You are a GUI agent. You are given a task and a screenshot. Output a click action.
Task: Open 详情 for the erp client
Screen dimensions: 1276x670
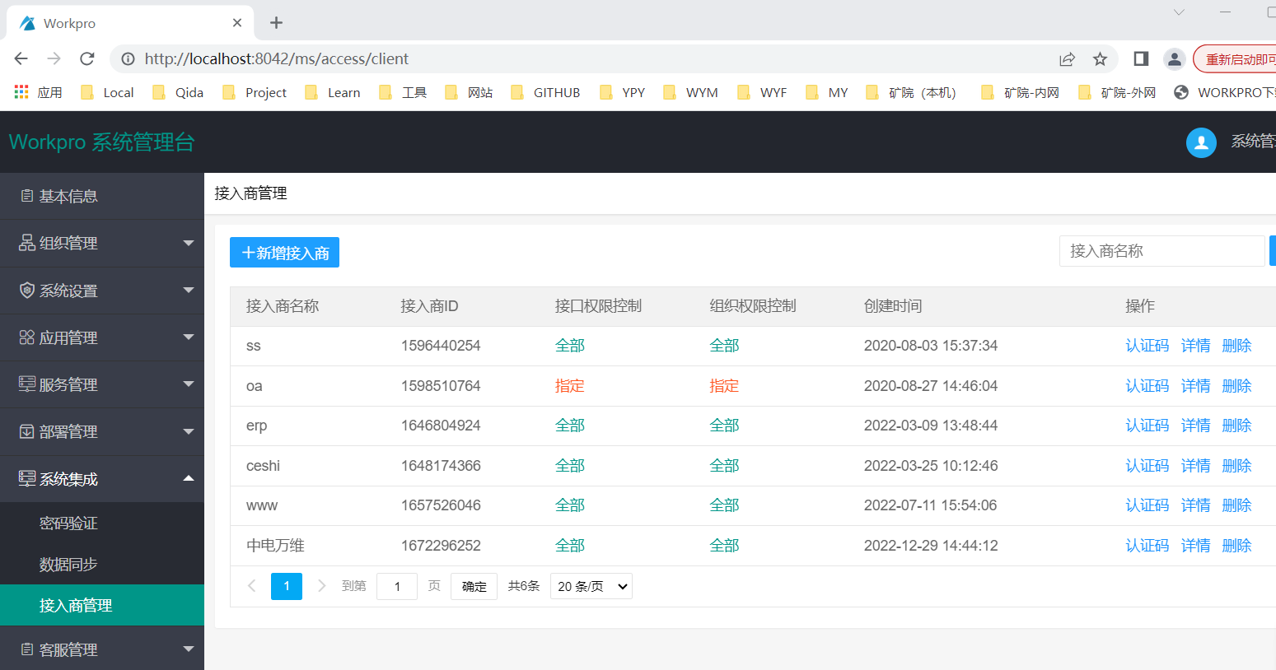[x=1195, y=426]
